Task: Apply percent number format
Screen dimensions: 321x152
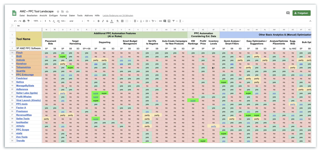Action: click(x=49, y=21)
